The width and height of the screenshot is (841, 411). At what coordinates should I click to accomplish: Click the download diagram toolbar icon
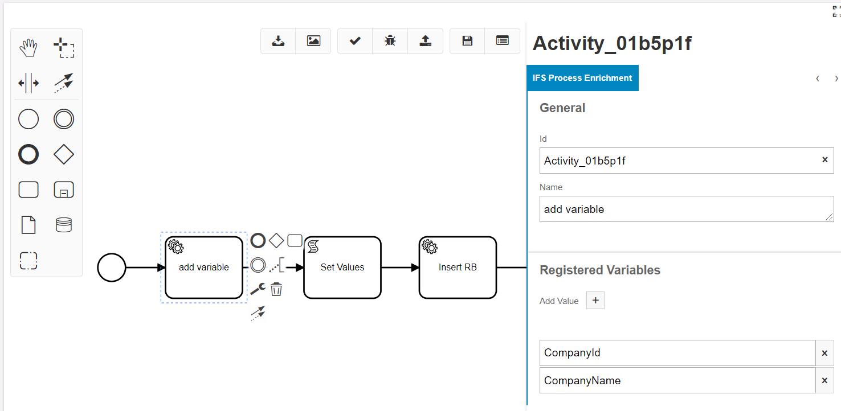pos(278,40)
